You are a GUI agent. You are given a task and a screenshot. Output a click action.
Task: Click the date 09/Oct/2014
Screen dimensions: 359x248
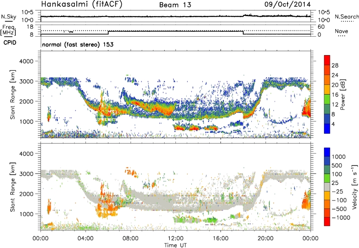tap(288, 4)
